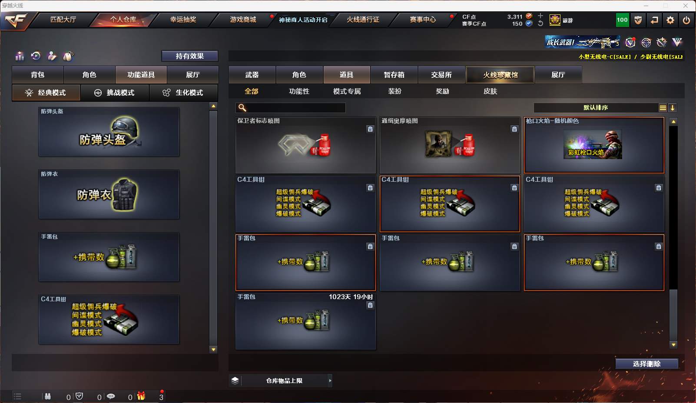This screenshot has width=696, height=403.
Task: Click the 持有效果 button
Action: tap(190, 56)
